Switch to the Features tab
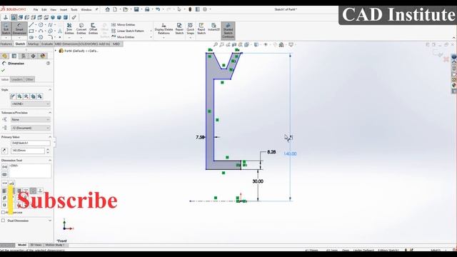Viewport: 457px width, 257px height. coord(6,44)
